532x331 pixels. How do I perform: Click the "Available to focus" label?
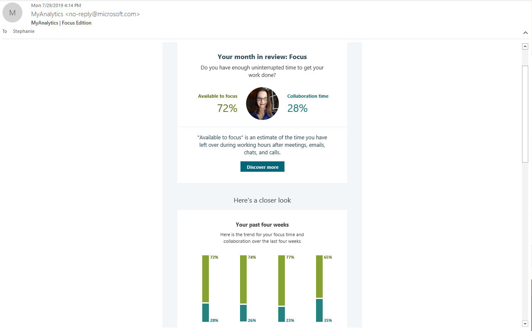coord(218,96)
